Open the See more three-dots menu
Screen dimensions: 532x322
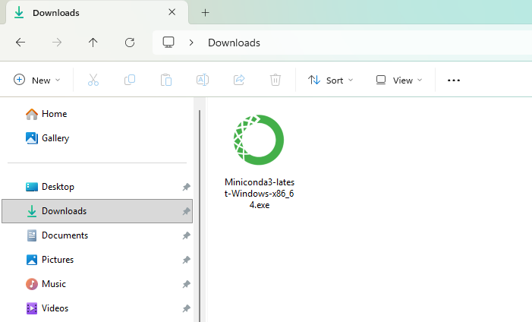pos(454,80)
